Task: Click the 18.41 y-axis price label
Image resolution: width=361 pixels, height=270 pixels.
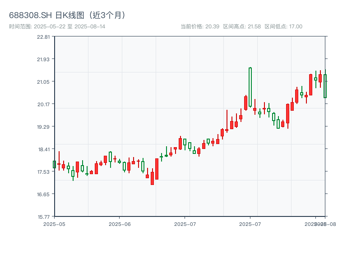Action: coord(43,149)
